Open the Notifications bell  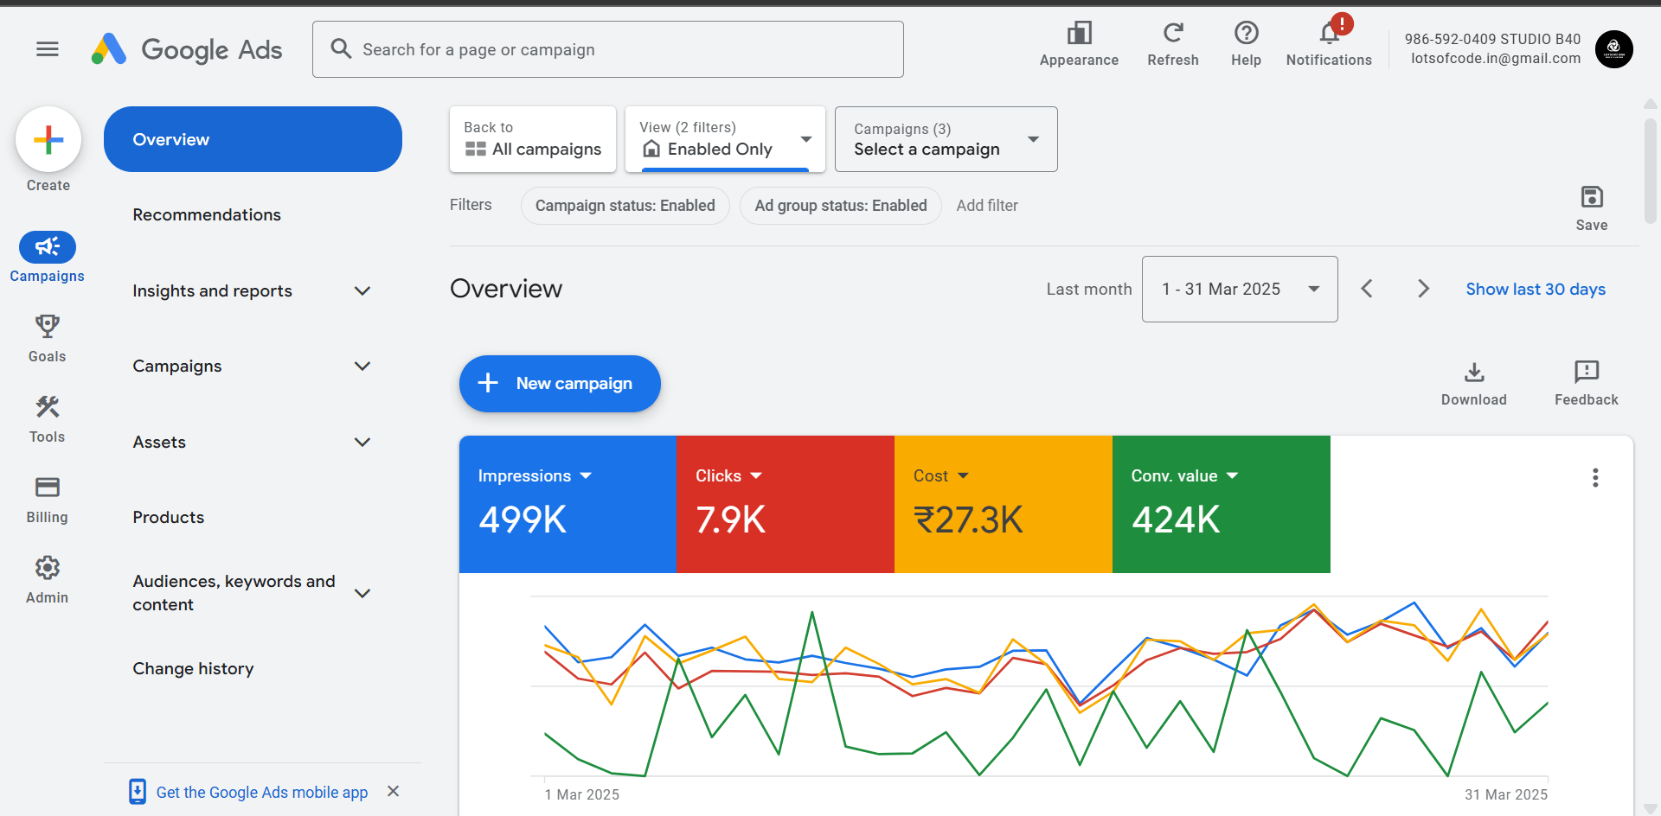tap(1328, 43)
